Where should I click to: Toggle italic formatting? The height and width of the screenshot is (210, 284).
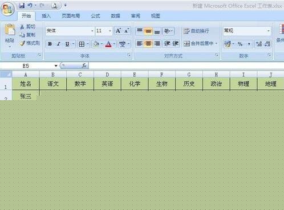click(59, 44)
